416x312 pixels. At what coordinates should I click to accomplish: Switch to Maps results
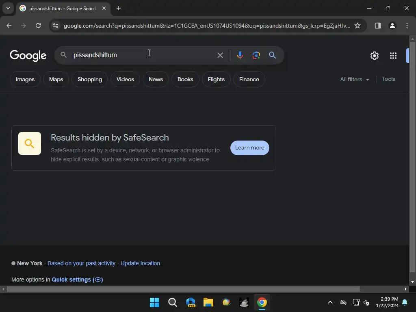pos(56,79)
